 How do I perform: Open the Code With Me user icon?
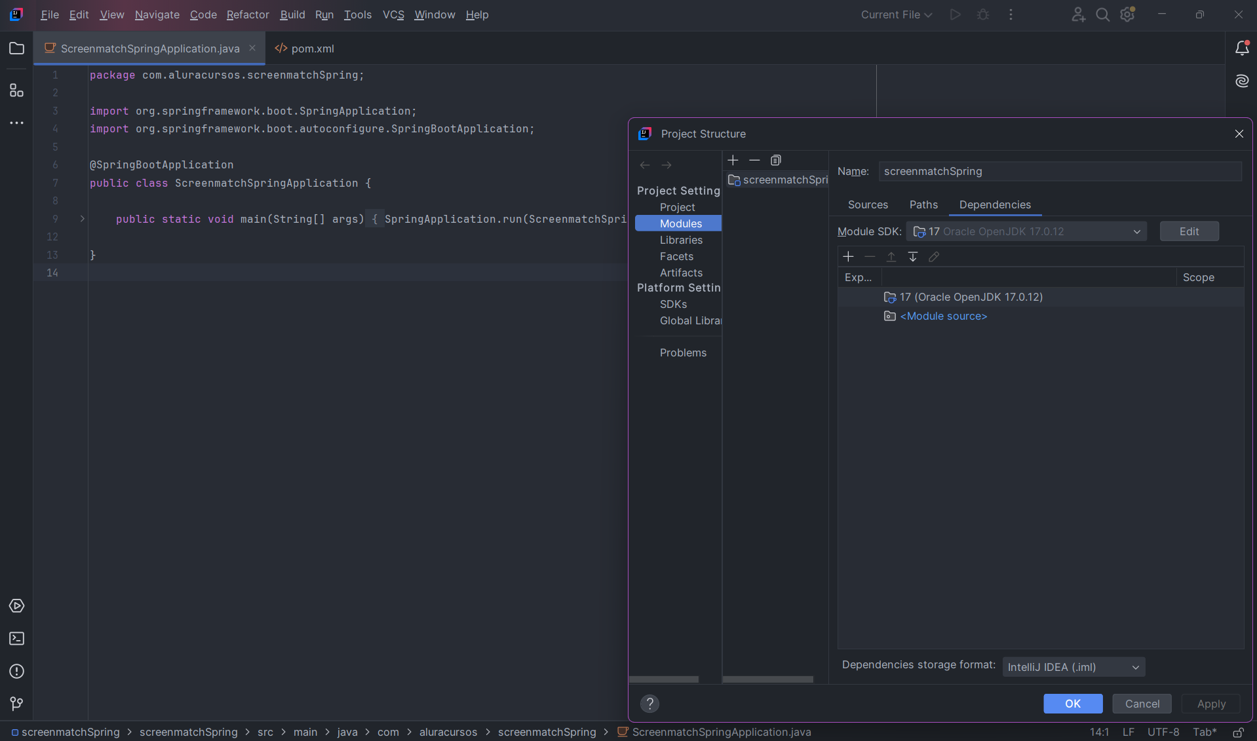point(1078,14)
